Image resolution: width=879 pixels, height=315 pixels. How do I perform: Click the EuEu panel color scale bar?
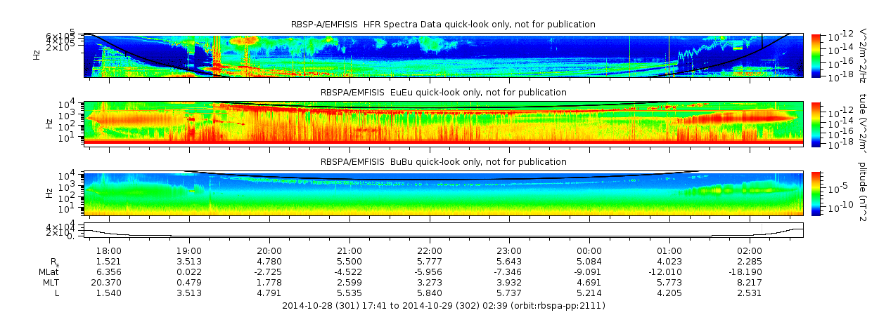[816, 123]
